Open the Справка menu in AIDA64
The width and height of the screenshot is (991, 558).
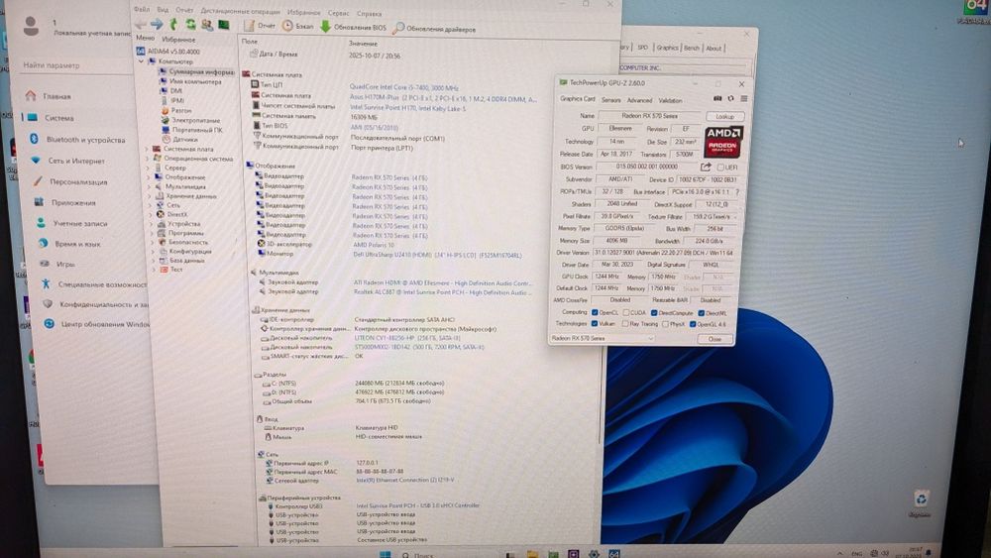coord(369,13)
